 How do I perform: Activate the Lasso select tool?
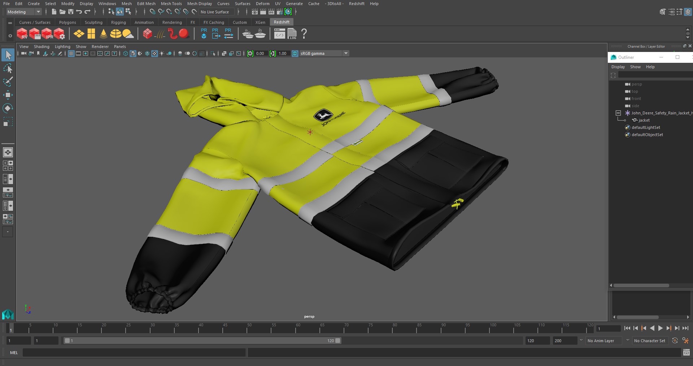(8, 69)
